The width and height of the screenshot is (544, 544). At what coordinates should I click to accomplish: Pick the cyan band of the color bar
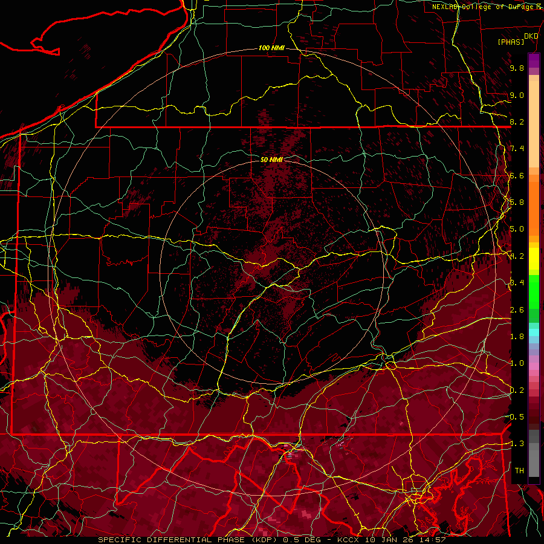click(x=534, y=332)
